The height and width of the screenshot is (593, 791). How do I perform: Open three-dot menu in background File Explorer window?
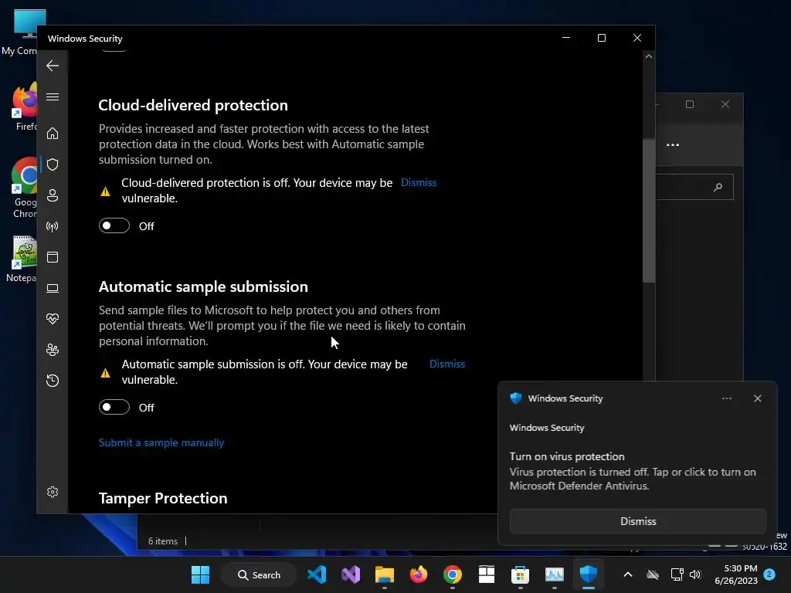click(x=673, y=144)
